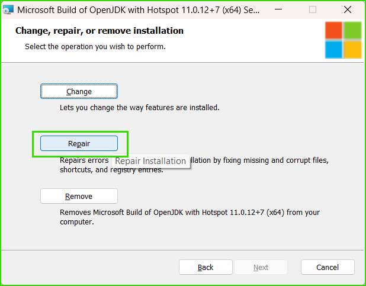Choose Remove to uninstall OpenJDK
The height and width of the screenshot is (286, 366).
[79, 196]
